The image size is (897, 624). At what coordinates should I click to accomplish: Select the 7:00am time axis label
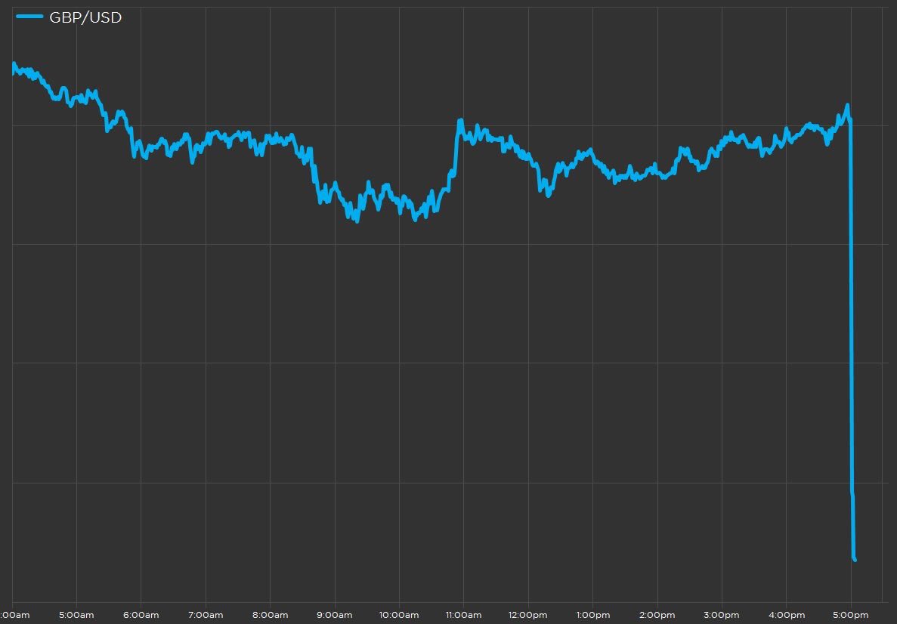click(x=206, y=616)
